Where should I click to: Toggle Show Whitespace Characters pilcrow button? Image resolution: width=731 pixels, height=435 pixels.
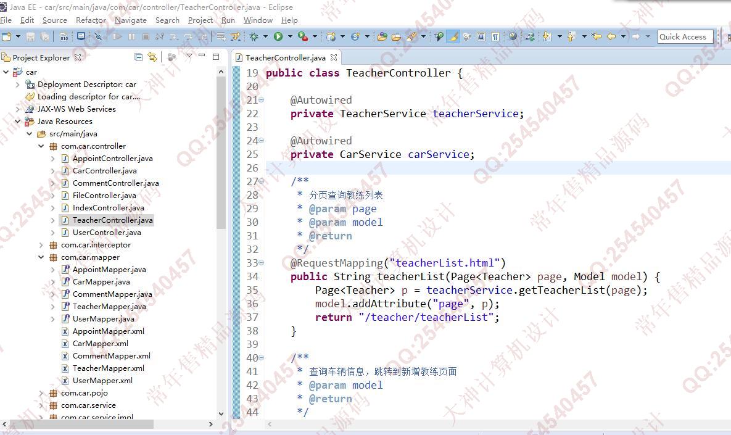tap(495, 36)
